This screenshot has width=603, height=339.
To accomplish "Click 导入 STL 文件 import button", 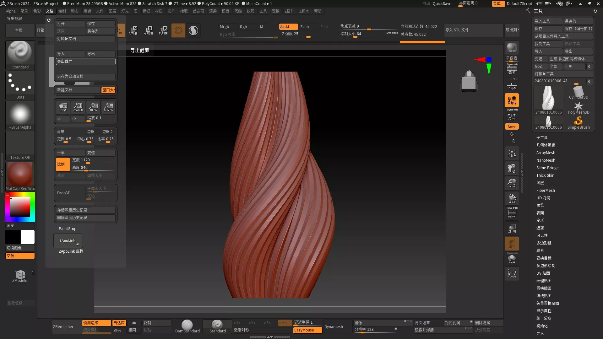I will click(x=474, y=30).
